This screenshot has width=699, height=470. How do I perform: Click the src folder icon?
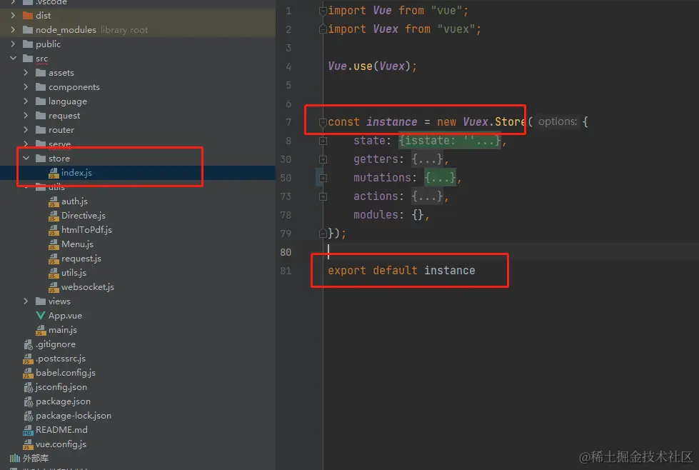coord(28,59)
